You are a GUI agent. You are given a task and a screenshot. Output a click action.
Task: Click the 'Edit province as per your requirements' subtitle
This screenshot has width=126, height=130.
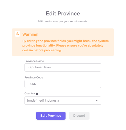[63, 22]
